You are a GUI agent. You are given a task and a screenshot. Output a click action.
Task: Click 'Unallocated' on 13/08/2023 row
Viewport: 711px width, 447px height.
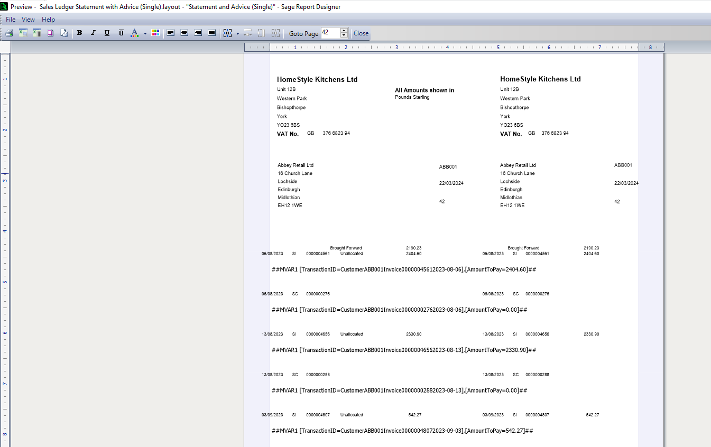pyautogui.click(x=352, y=334)
